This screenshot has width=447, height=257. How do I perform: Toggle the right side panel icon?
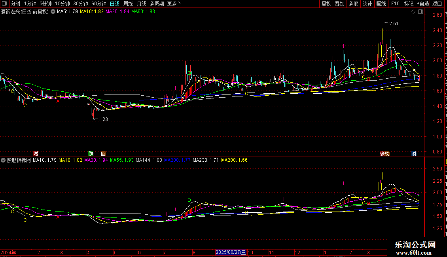420,12
